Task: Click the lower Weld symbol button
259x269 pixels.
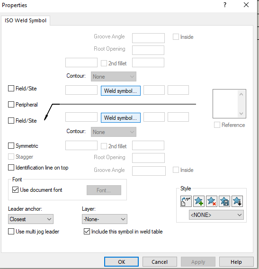Action: (121, 117)
